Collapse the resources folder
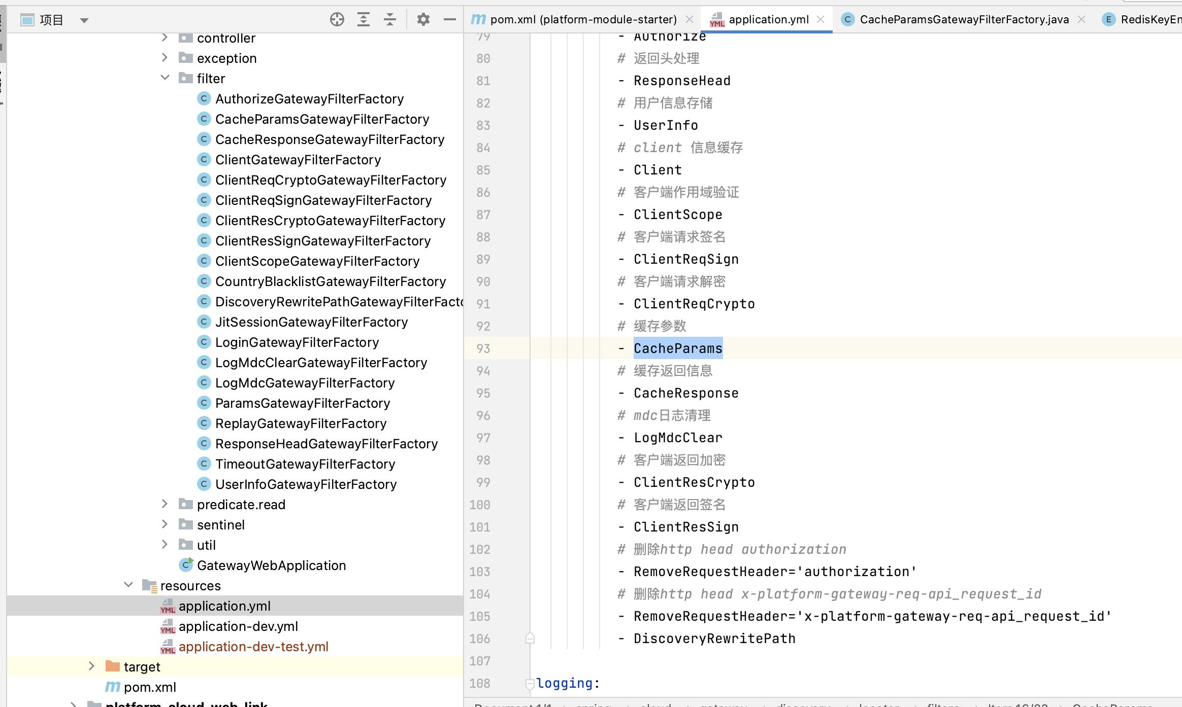 [x=128, y=585]
